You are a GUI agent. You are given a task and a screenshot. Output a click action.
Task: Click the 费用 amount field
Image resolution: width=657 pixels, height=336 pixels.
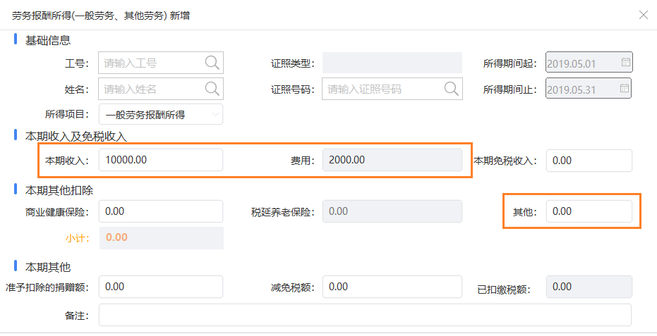(392, 160)
